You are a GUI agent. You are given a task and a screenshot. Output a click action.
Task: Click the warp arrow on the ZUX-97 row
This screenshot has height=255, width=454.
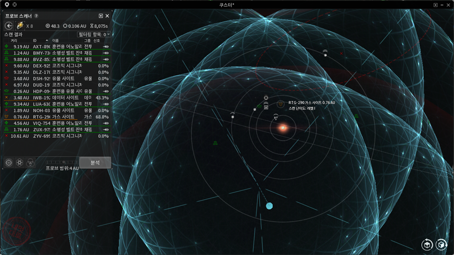point(106,129)
